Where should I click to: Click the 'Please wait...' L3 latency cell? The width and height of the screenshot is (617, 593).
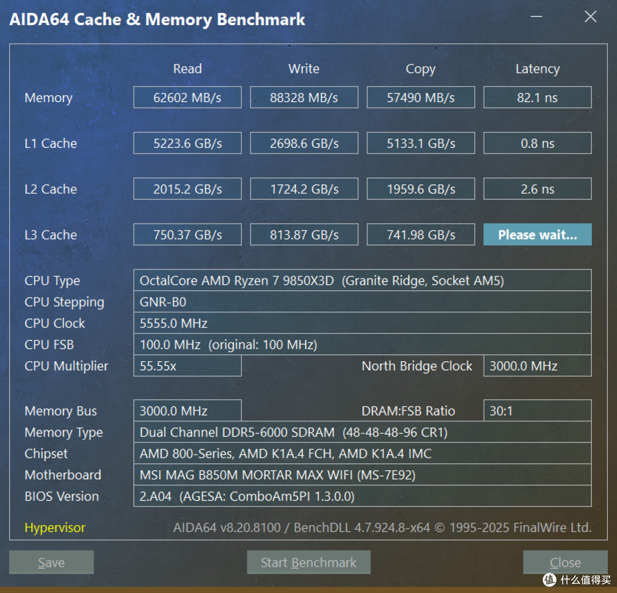click(537, 235)
